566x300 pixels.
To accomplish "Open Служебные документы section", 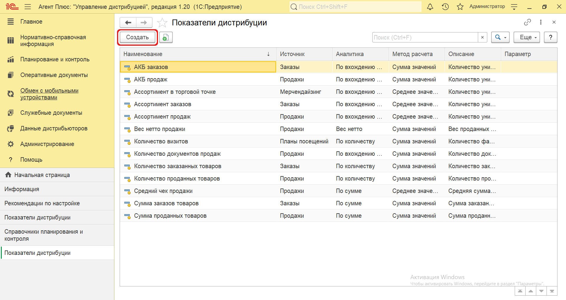I will (x=57, y=113).
